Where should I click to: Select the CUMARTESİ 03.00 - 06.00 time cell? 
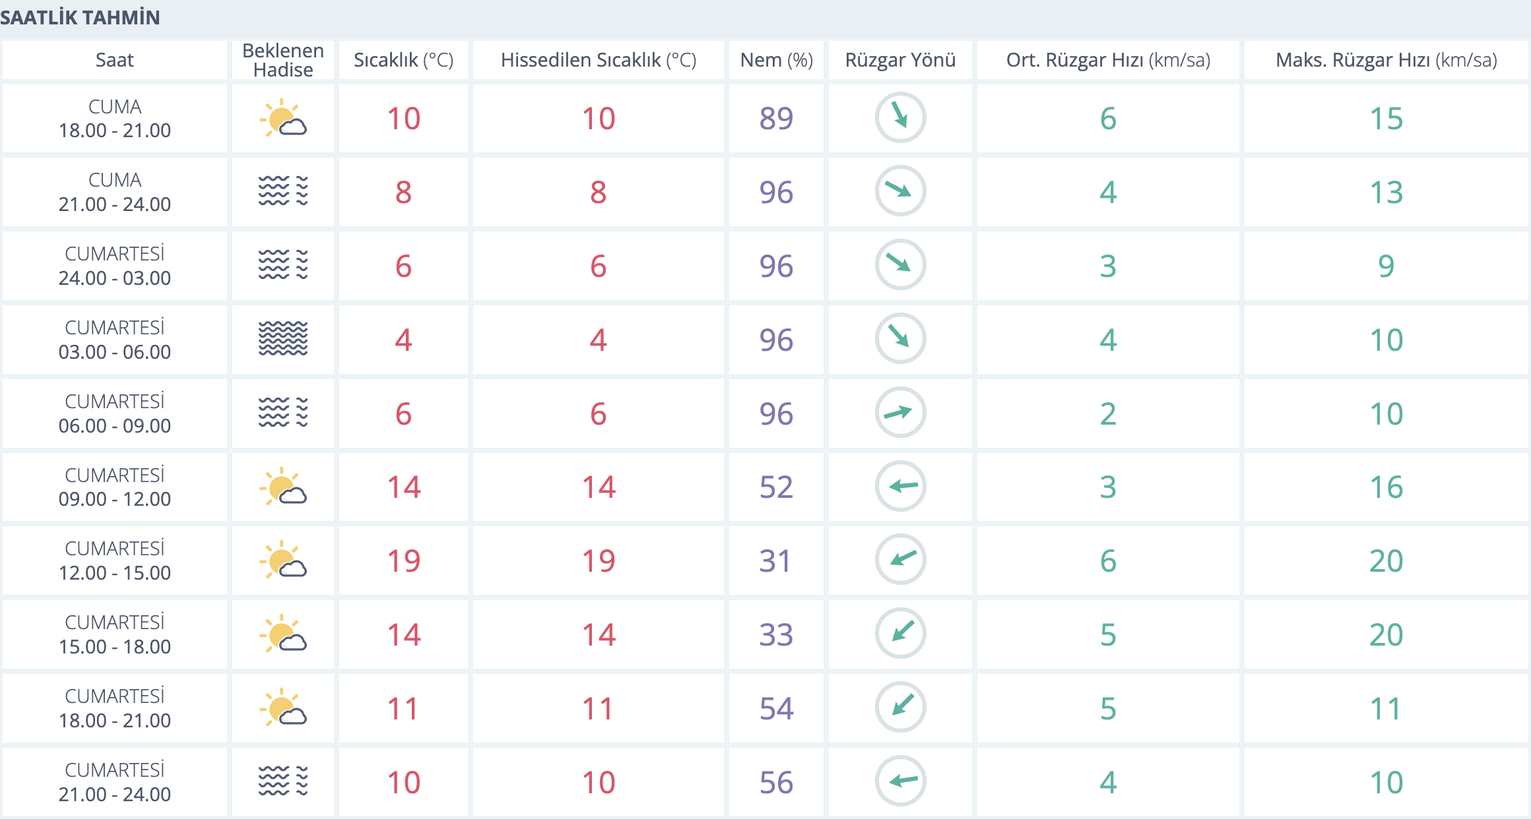(115, 339)
